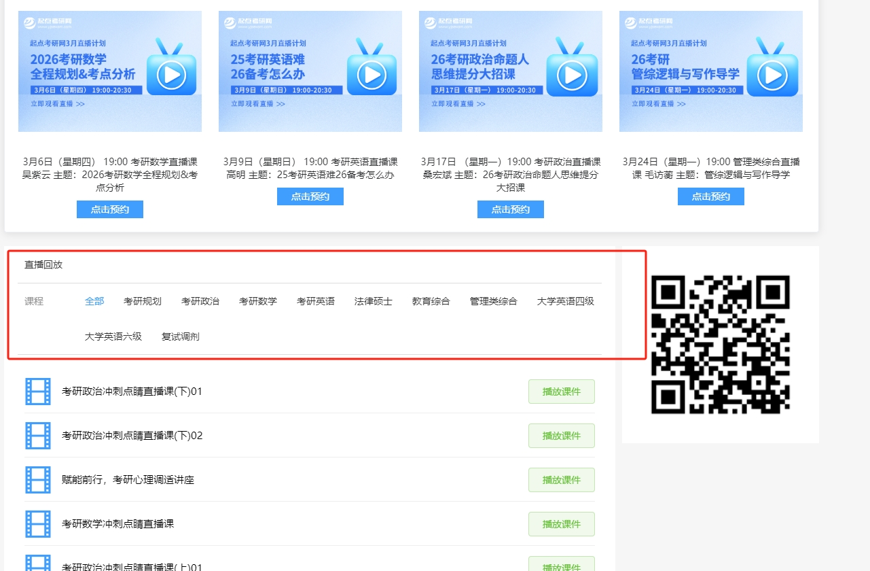Screen dimensions: 870x571
Task: Click film icon beside 赋能前行，考研心理调适讲座
Action: click(x=38, y=480)
